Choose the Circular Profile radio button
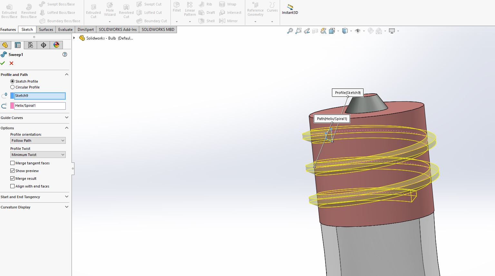Viewport: 495px width, 276px height. [x=12, y=87]
